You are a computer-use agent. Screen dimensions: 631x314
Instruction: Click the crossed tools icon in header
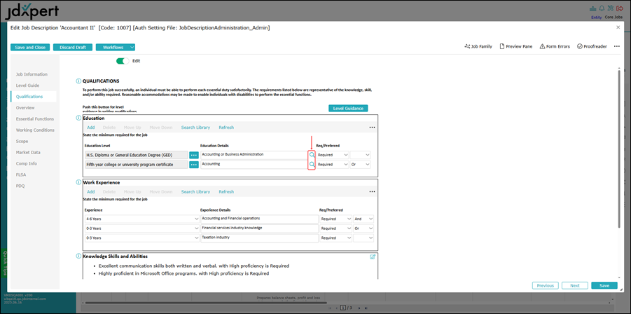click(x=611, y=8)
